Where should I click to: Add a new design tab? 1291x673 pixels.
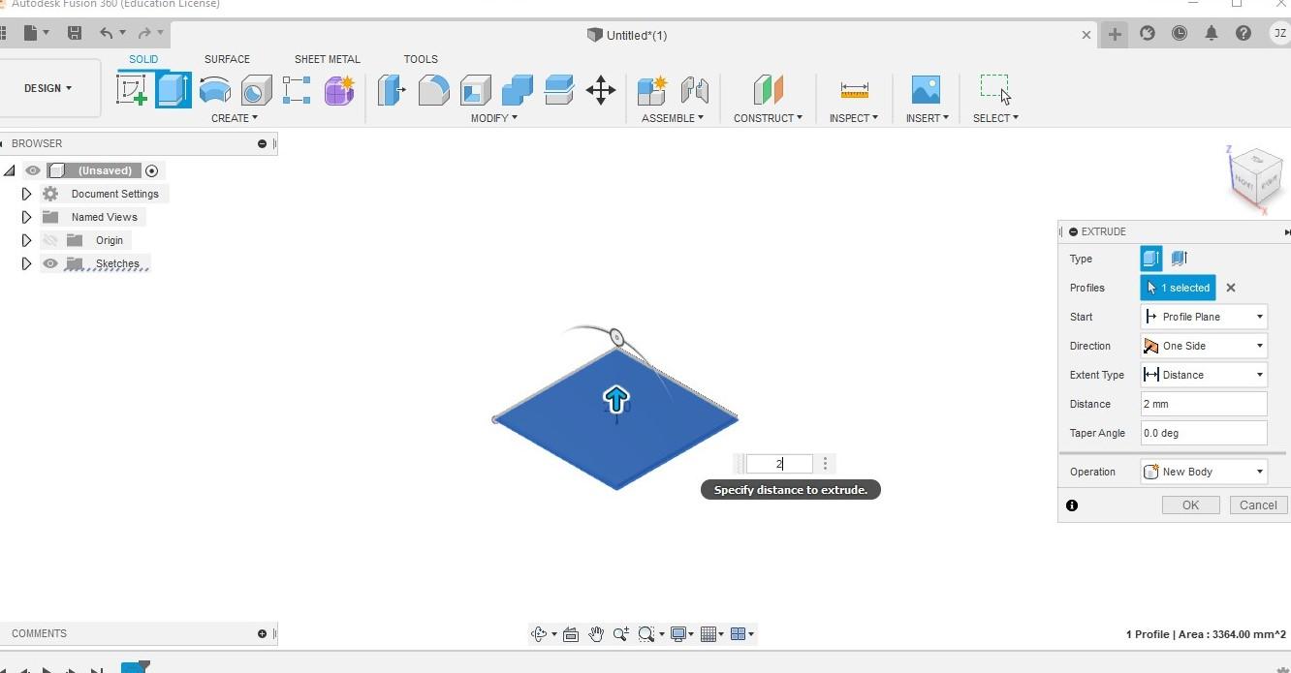(1115, 34)
